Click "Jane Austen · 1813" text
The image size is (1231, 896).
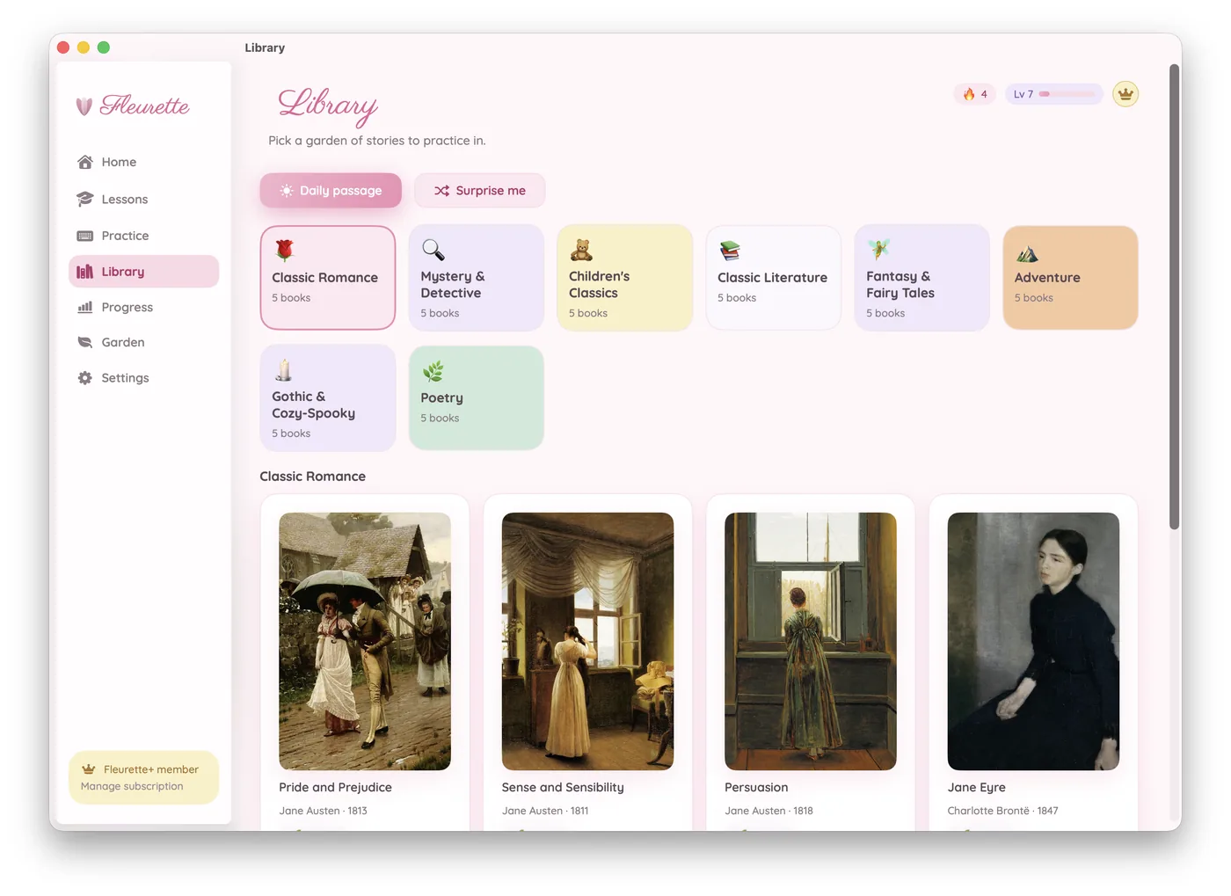point(323,811)
